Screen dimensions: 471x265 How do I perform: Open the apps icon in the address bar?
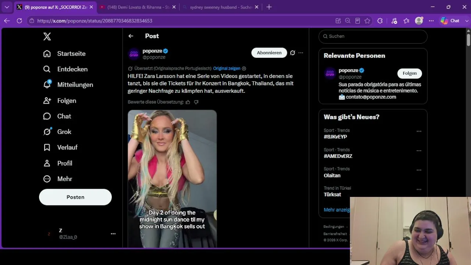[338, 21]
